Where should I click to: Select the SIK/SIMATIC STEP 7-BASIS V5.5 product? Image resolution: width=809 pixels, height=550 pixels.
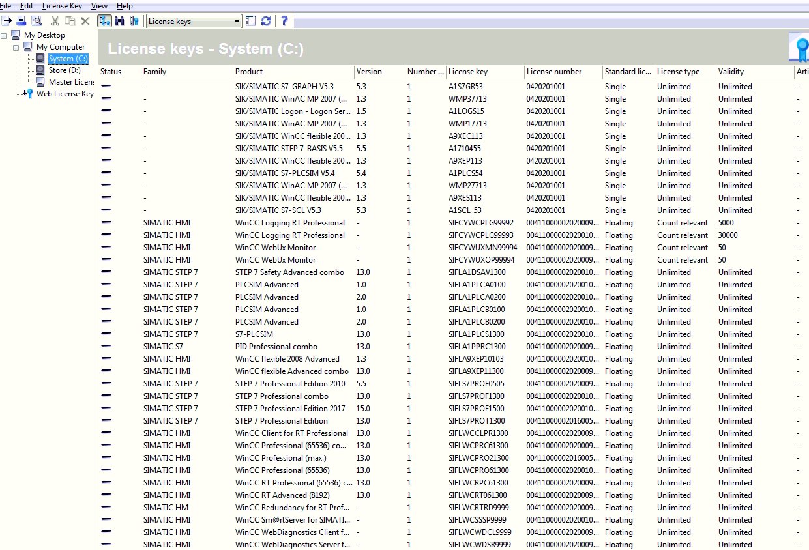289,148
